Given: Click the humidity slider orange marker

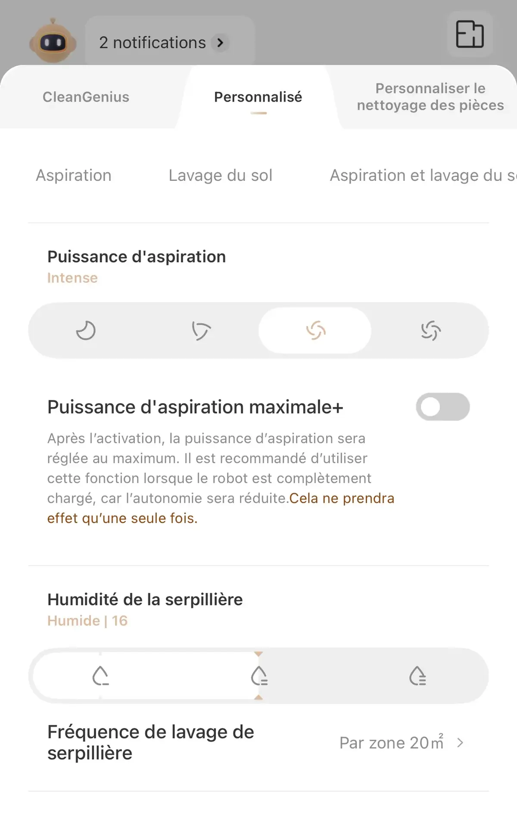Looking at the screenshot, I should pyautogui.click(x=258, y=654).
